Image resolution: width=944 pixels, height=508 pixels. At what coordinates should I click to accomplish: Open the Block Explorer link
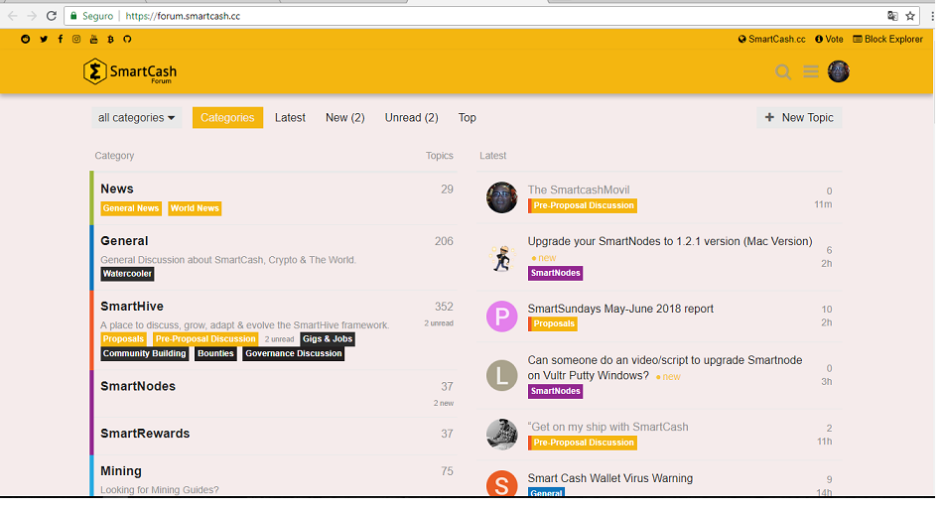888,39
